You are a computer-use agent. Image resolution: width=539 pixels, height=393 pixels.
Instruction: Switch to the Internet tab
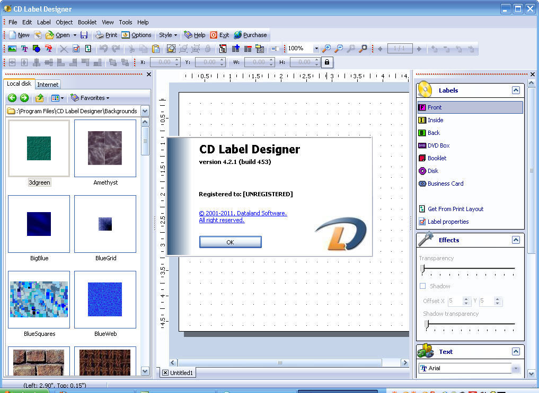[48, 84]
